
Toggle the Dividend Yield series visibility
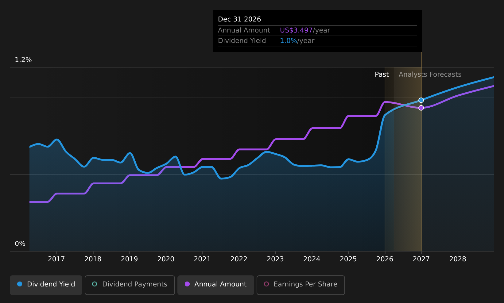pos(46,284)
